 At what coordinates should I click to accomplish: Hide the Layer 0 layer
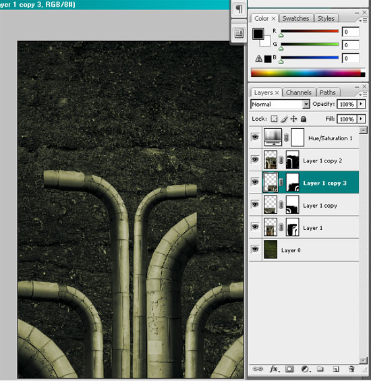(x=255, y=249)
